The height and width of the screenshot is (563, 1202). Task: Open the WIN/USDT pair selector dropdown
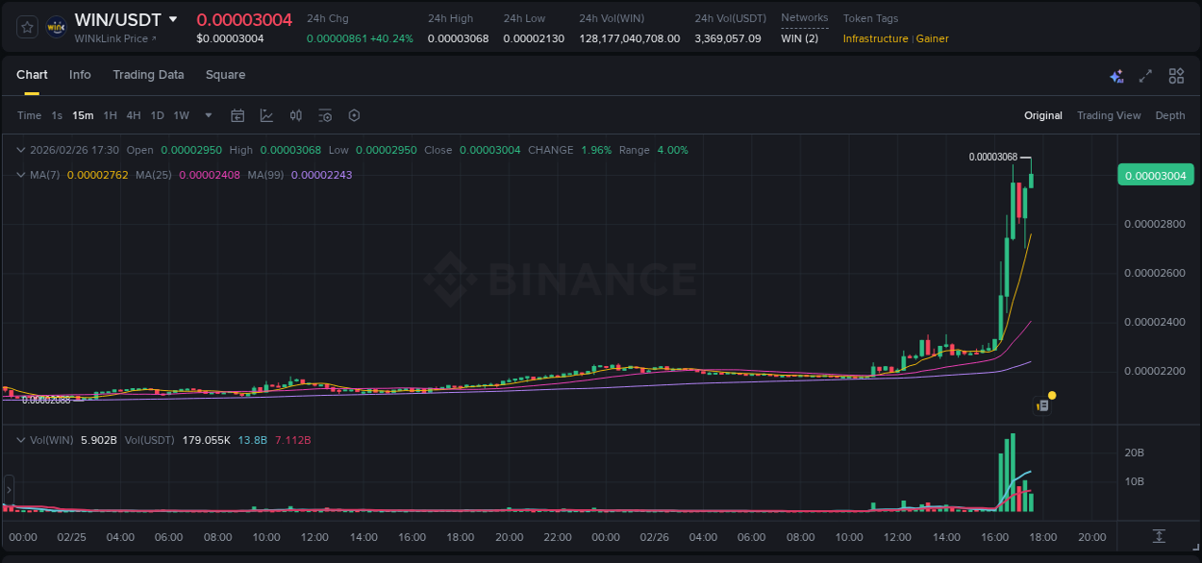point(174,19)
